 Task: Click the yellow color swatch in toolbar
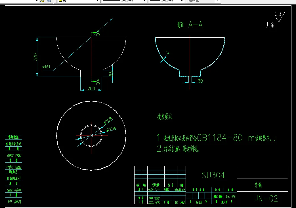tap(60, 1)
